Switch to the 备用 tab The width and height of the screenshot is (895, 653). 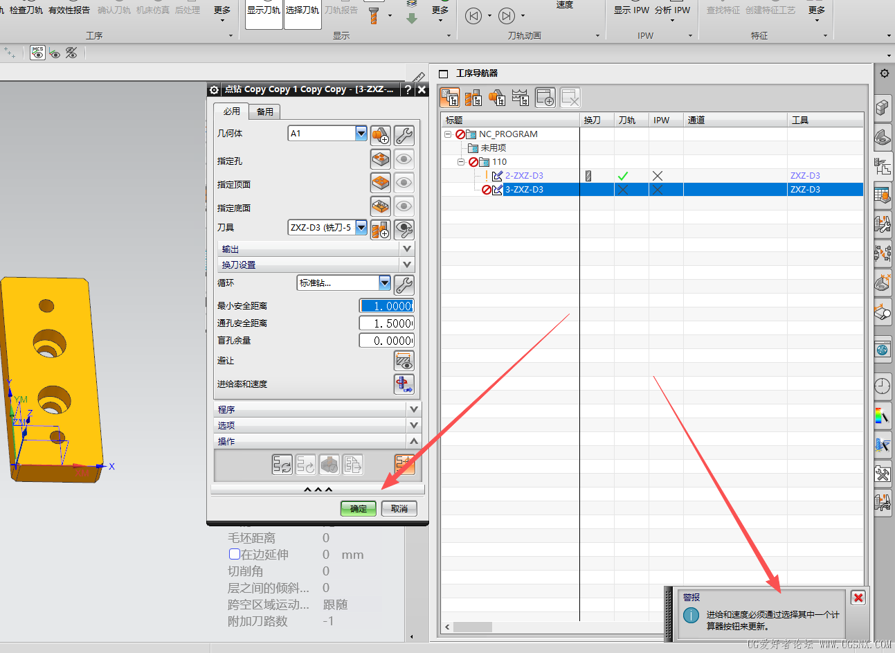[x=264, y=111]
